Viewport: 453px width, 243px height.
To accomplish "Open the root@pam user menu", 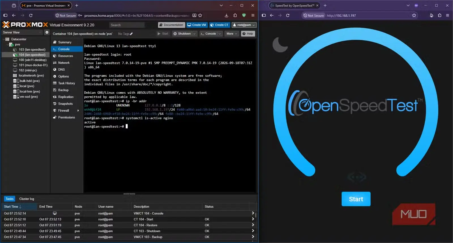I will coord(244,25).
